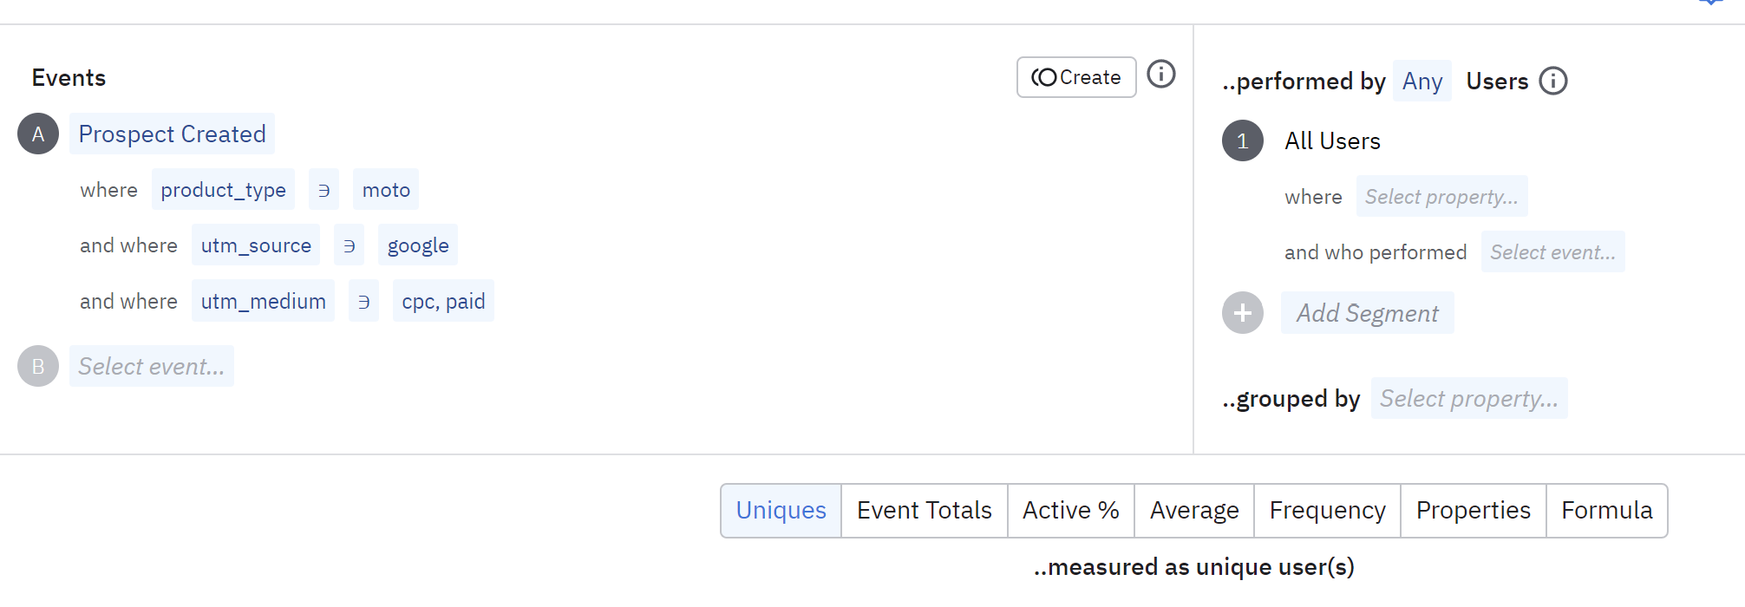Click the info icon next to Create
Screen dimensions: 1745x607
tap(1160, 75)
